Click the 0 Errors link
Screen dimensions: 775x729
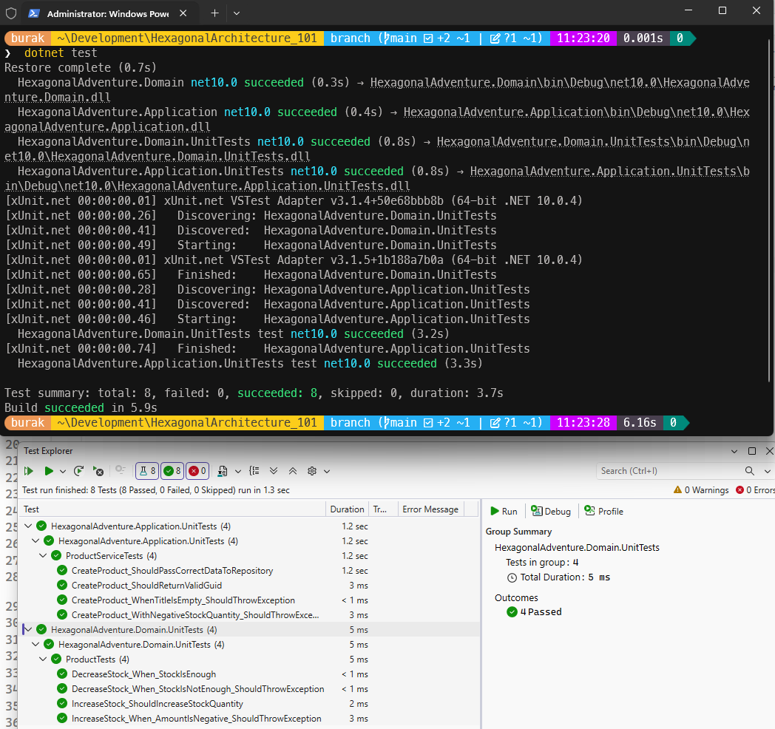754,489
